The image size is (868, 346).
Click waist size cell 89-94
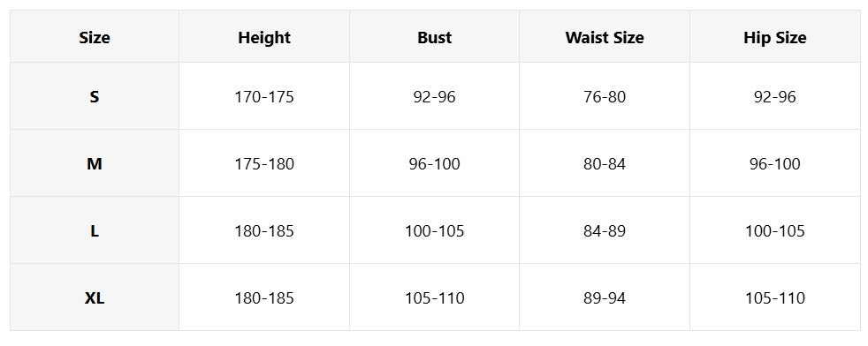point(605,298)
